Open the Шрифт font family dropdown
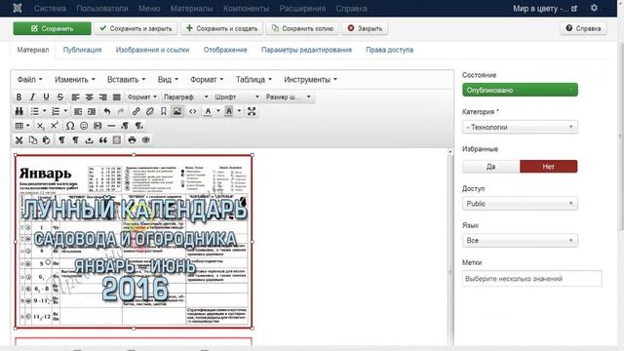 click(x=237, y=97)
